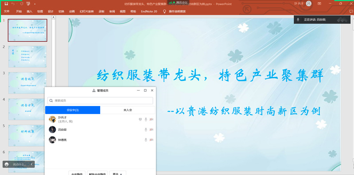Click the 搜索成员 search field
Image resolution: width=354 pixels, height=175 pixels.
click(100, 101)
